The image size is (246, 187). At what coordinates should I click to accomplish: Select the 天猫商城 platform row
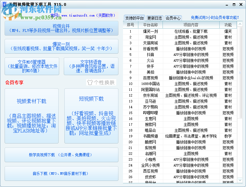[180, 43]
